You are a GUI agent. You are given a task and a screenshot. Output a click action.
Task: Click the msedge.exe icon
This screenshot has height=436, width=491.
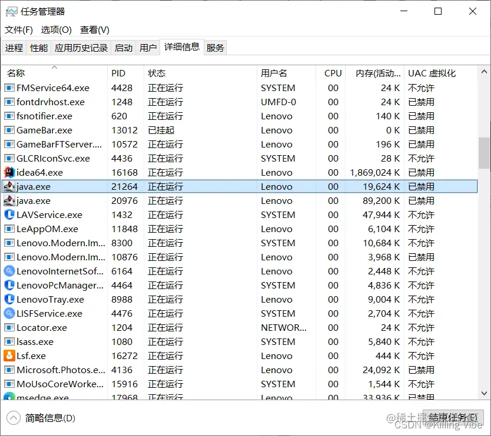9,397
